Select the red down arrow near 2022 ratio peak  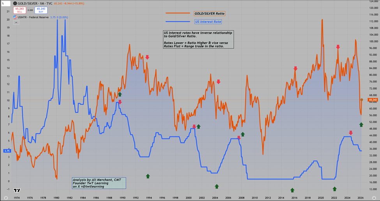coord(338,47)
